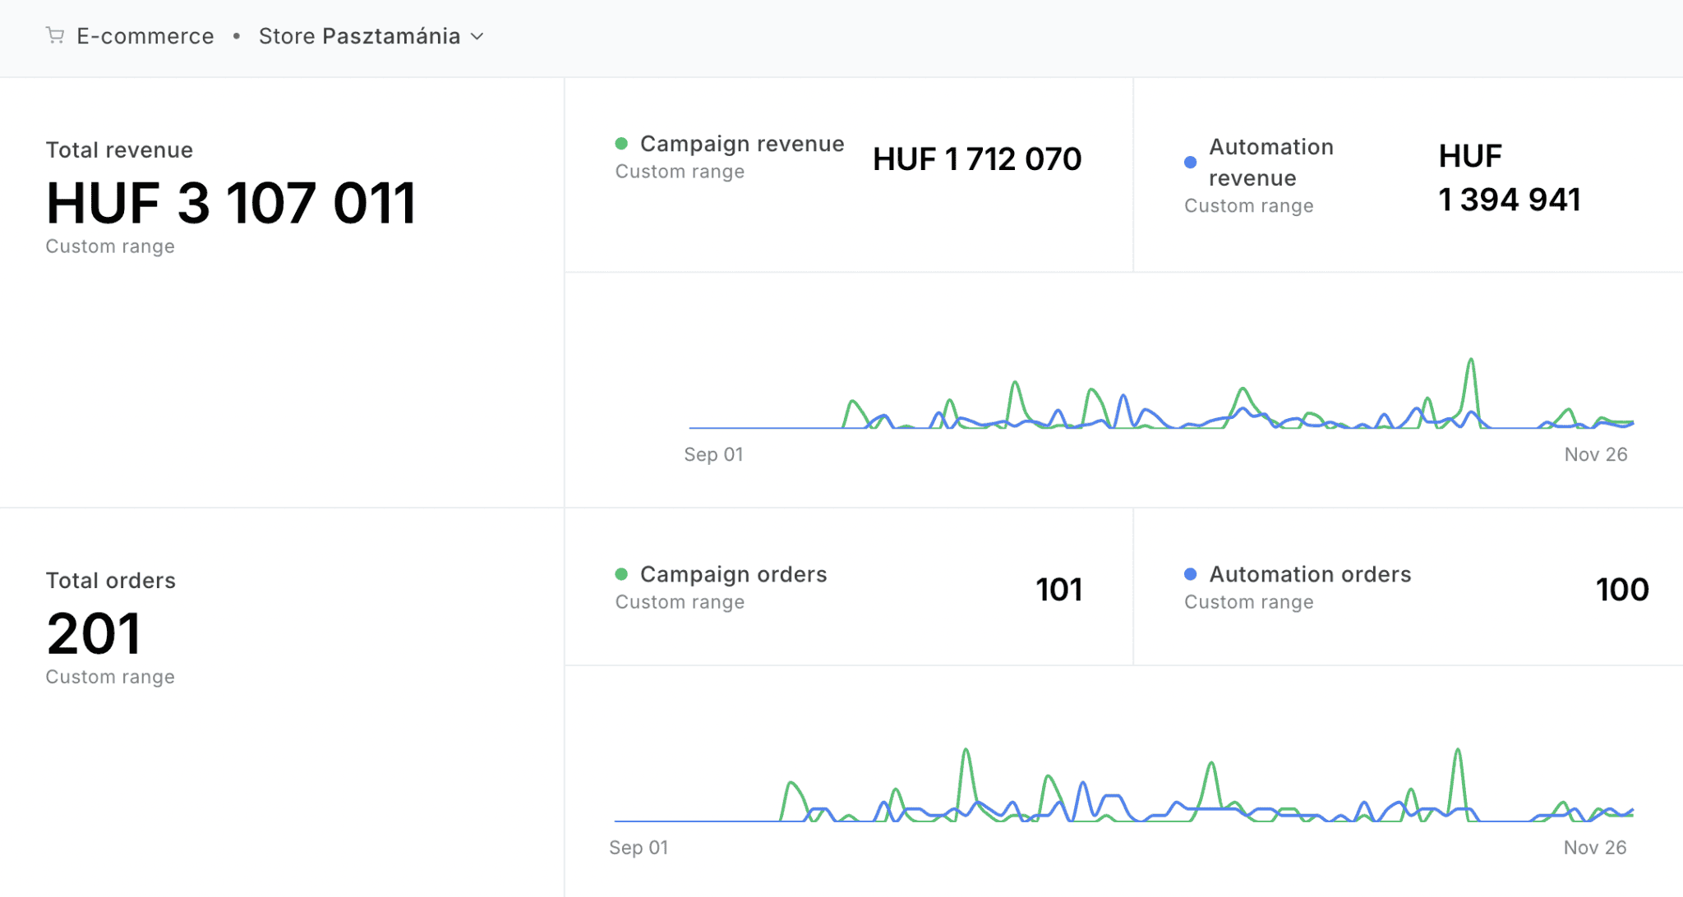Select the Campaign orders count 101

(1058, 589)
